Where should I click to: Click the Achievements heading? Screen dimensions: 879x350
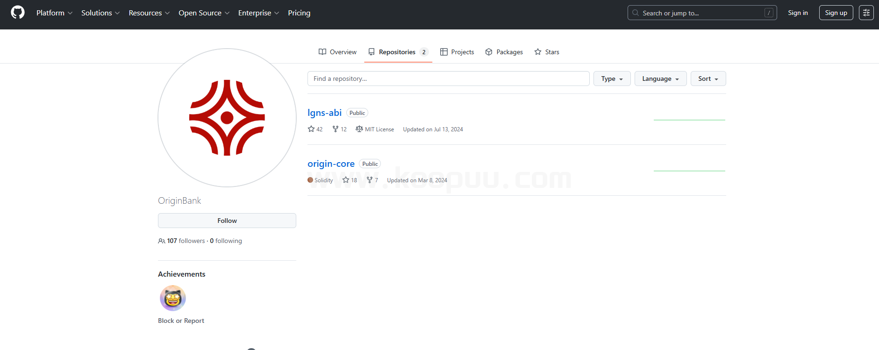point(181,274)
